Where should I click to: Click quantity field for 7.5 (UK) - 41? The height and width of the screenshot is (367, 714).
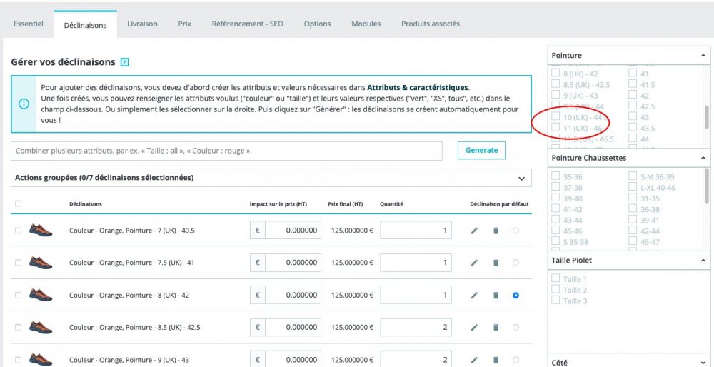(416, 263)
